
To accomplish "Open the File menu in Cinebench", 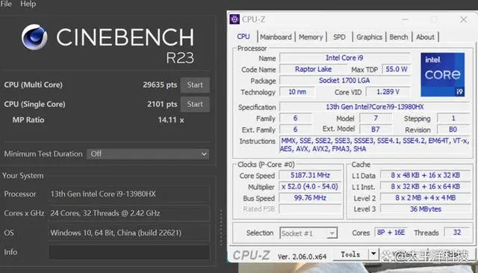I will [x=6, y=4].
